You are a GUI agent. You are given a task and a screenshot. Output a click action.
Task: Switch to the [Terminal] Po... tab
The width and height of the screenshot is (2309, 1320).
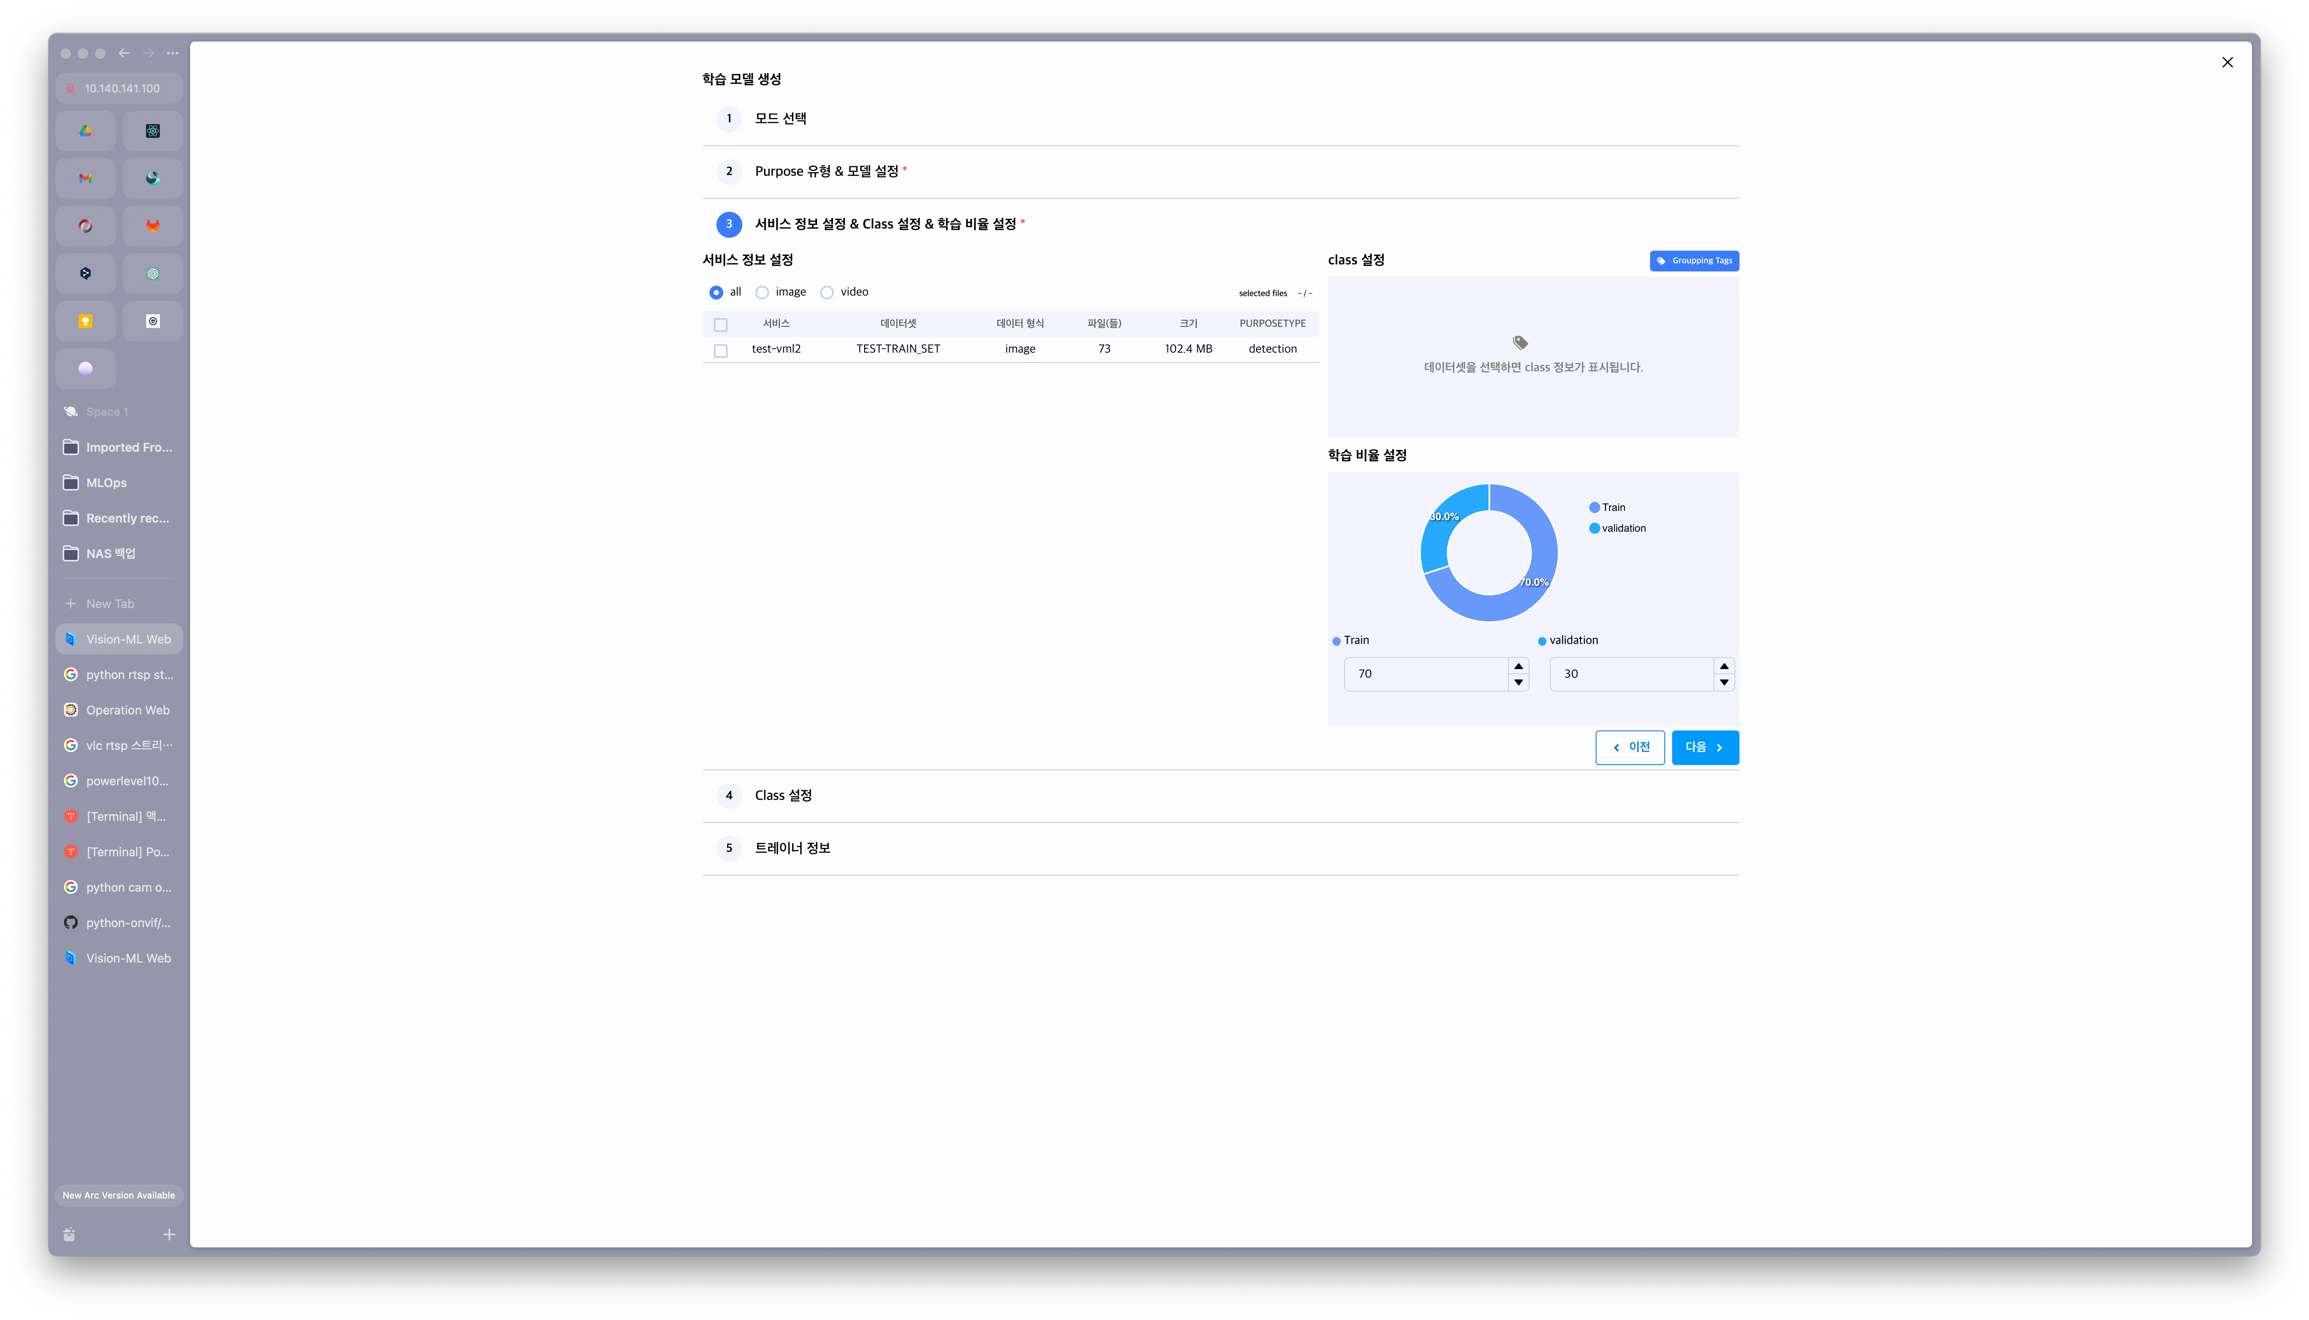pos(119,852)
